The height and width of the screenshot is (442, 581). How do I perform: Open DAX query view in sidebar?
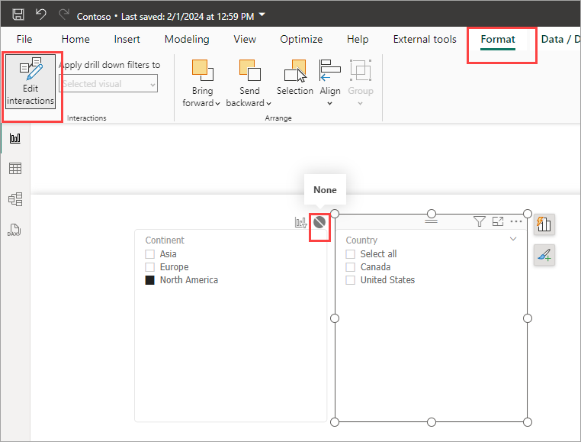click(x=14, y=230)
